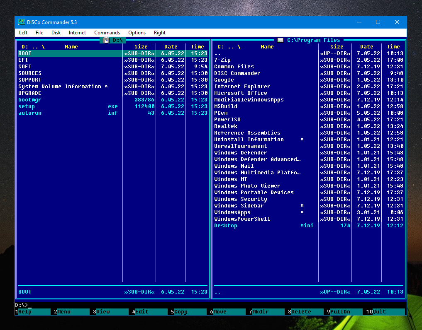Click the DISCo Commander title bar icon
Screen dimensions: 422x330
22,22
